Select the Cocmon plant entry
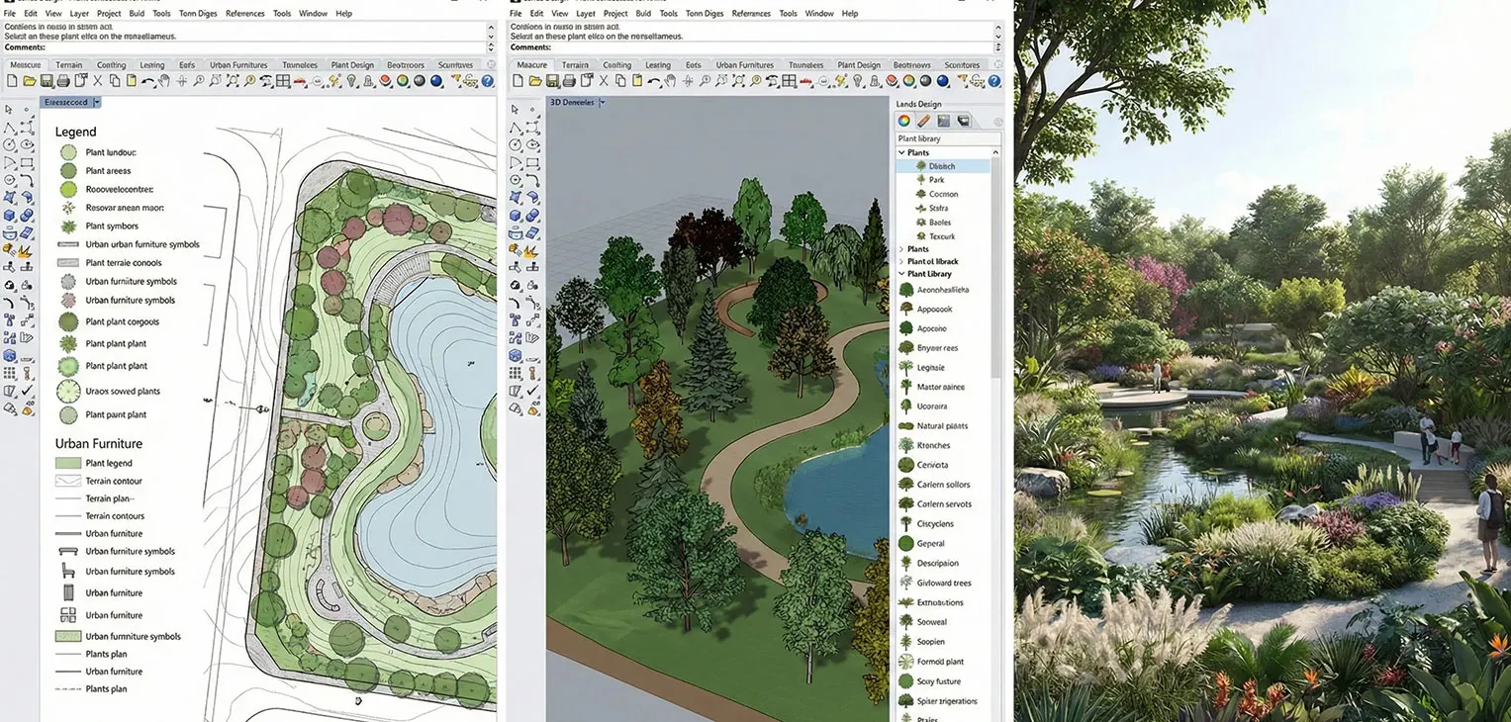1511x722 pixels. pyautogui.click(x=942, y=194)
